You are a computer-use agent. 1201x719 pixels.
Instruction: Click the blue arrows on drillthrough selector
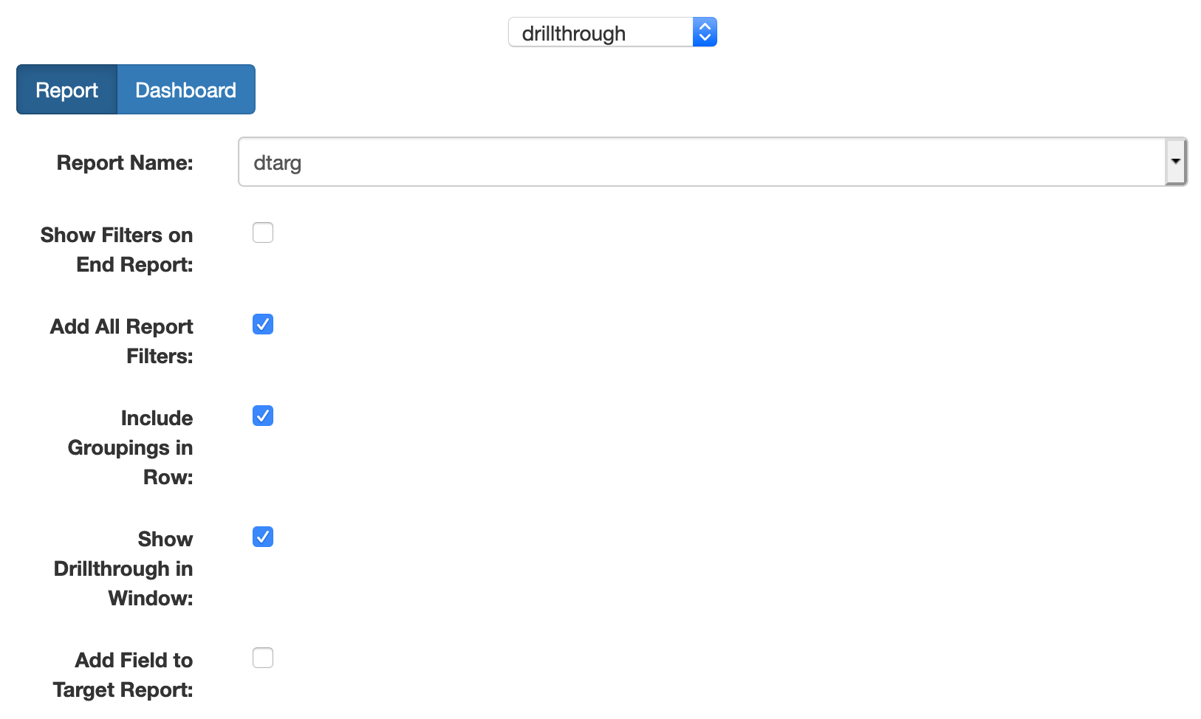[x=705, y=32]
